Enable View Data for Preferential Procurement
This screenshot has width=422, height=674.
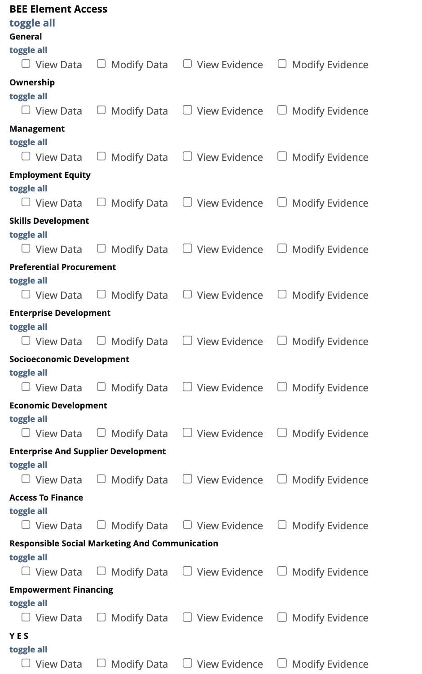[26, 294]
